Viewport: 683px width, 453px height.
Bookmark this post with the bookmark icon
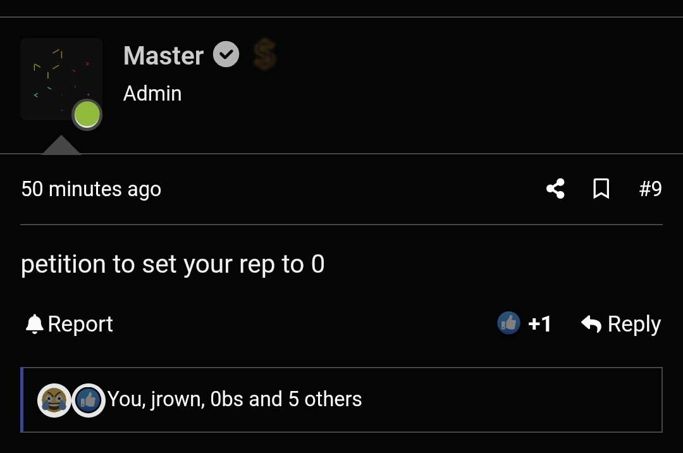[601, 189]
